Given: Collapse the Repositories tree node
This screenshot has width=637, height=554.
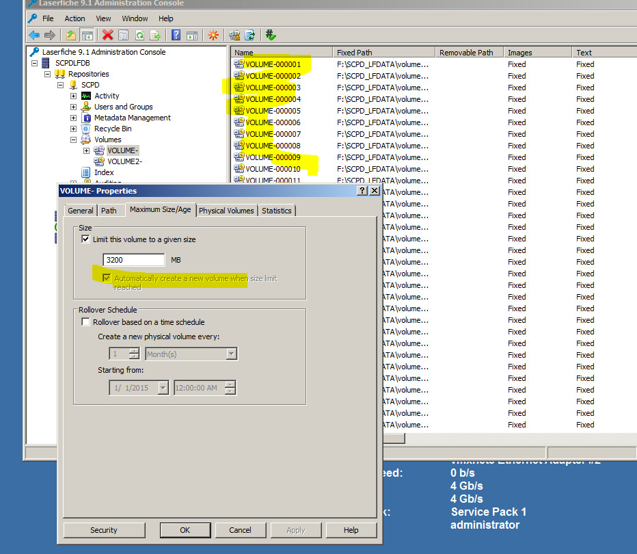Looking at the screenshot, I should (x=47, y=74).
